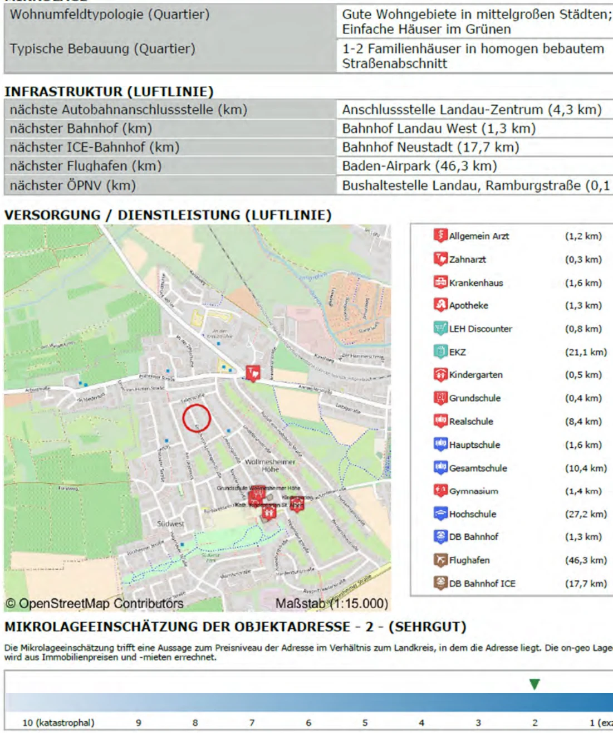The image size is (613, 733).
Task: Click the Zahnarzt legend icon
Action: (440, 259)
